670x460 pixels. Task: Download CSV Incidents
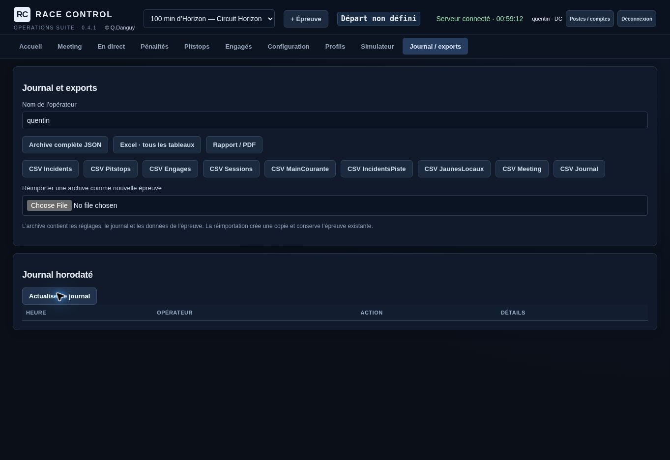point(50,169)
